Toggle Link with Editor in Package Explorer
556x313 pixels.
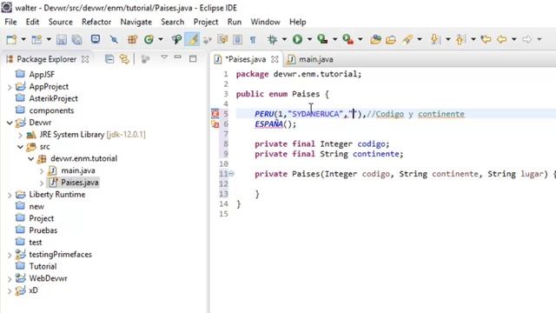(124, 59)
